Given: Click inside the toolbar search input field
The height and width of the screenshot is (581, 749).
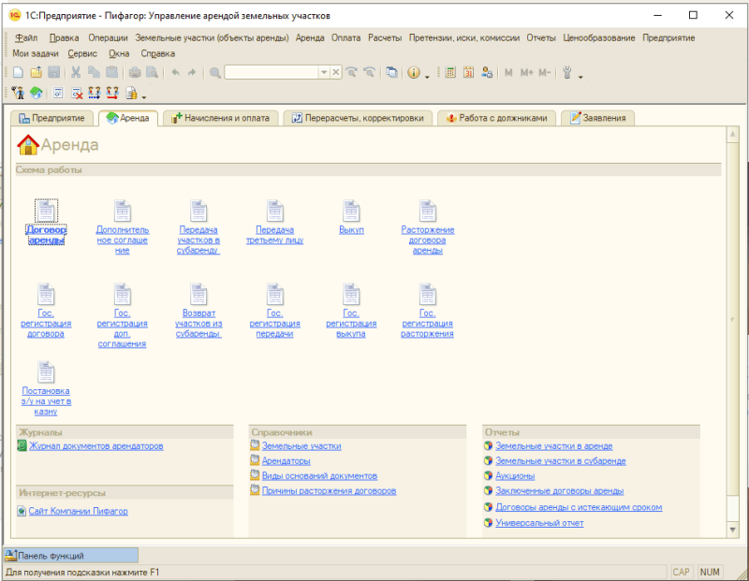Looking at the screenshot, I should tap(271, 72).
